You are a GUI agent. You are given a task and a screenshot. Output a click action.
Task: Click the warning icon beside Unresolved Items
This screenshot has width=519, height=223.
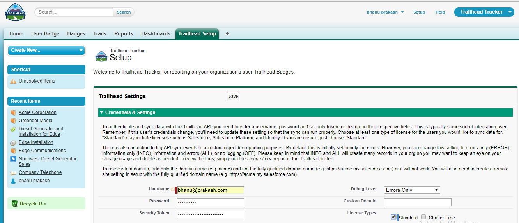(13, 81)
